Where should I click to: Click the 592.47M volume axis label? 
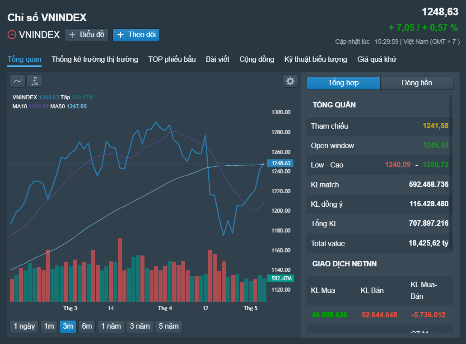click(281, 279)
